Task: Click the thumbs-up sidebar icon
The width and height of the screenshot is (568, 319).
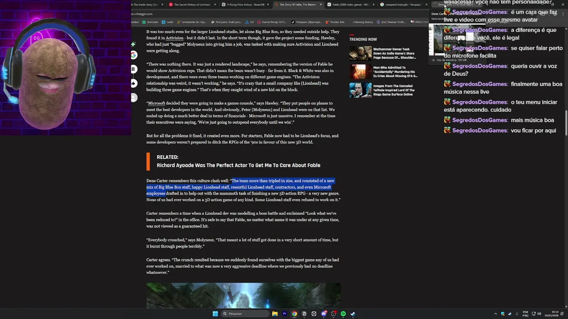Action: pyautogui.click(x=134, y=83)
